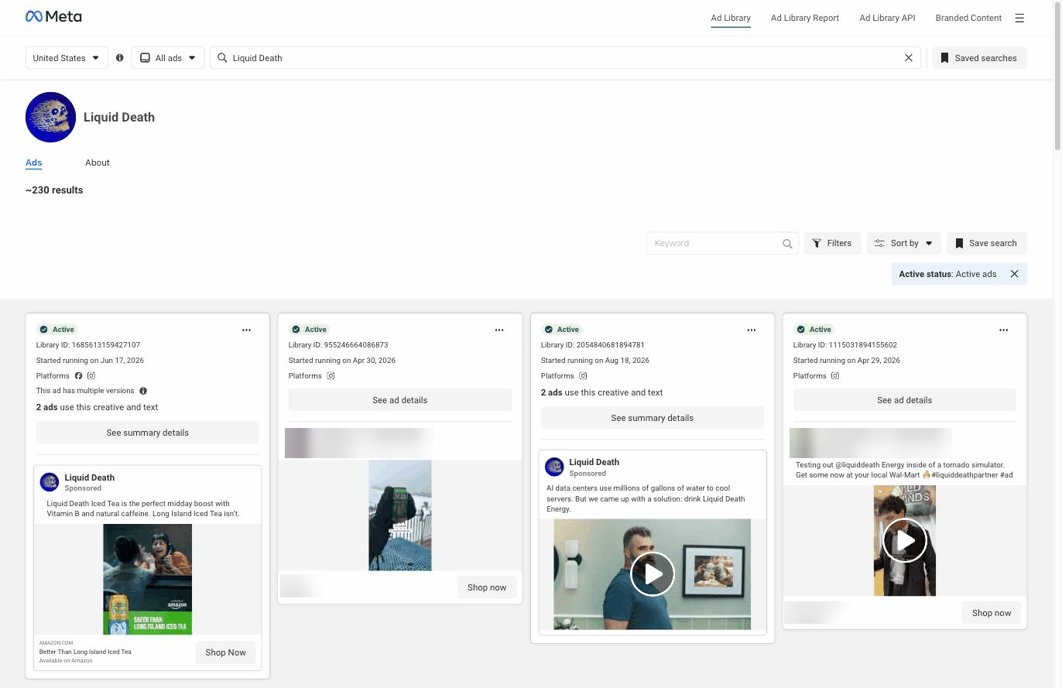See ad details for ad 1115031894155602

click(905, 400)
